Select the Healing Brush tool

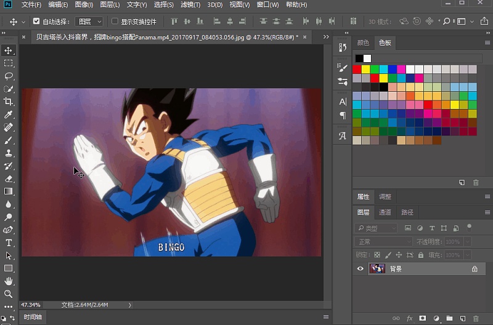click(8, 127)
